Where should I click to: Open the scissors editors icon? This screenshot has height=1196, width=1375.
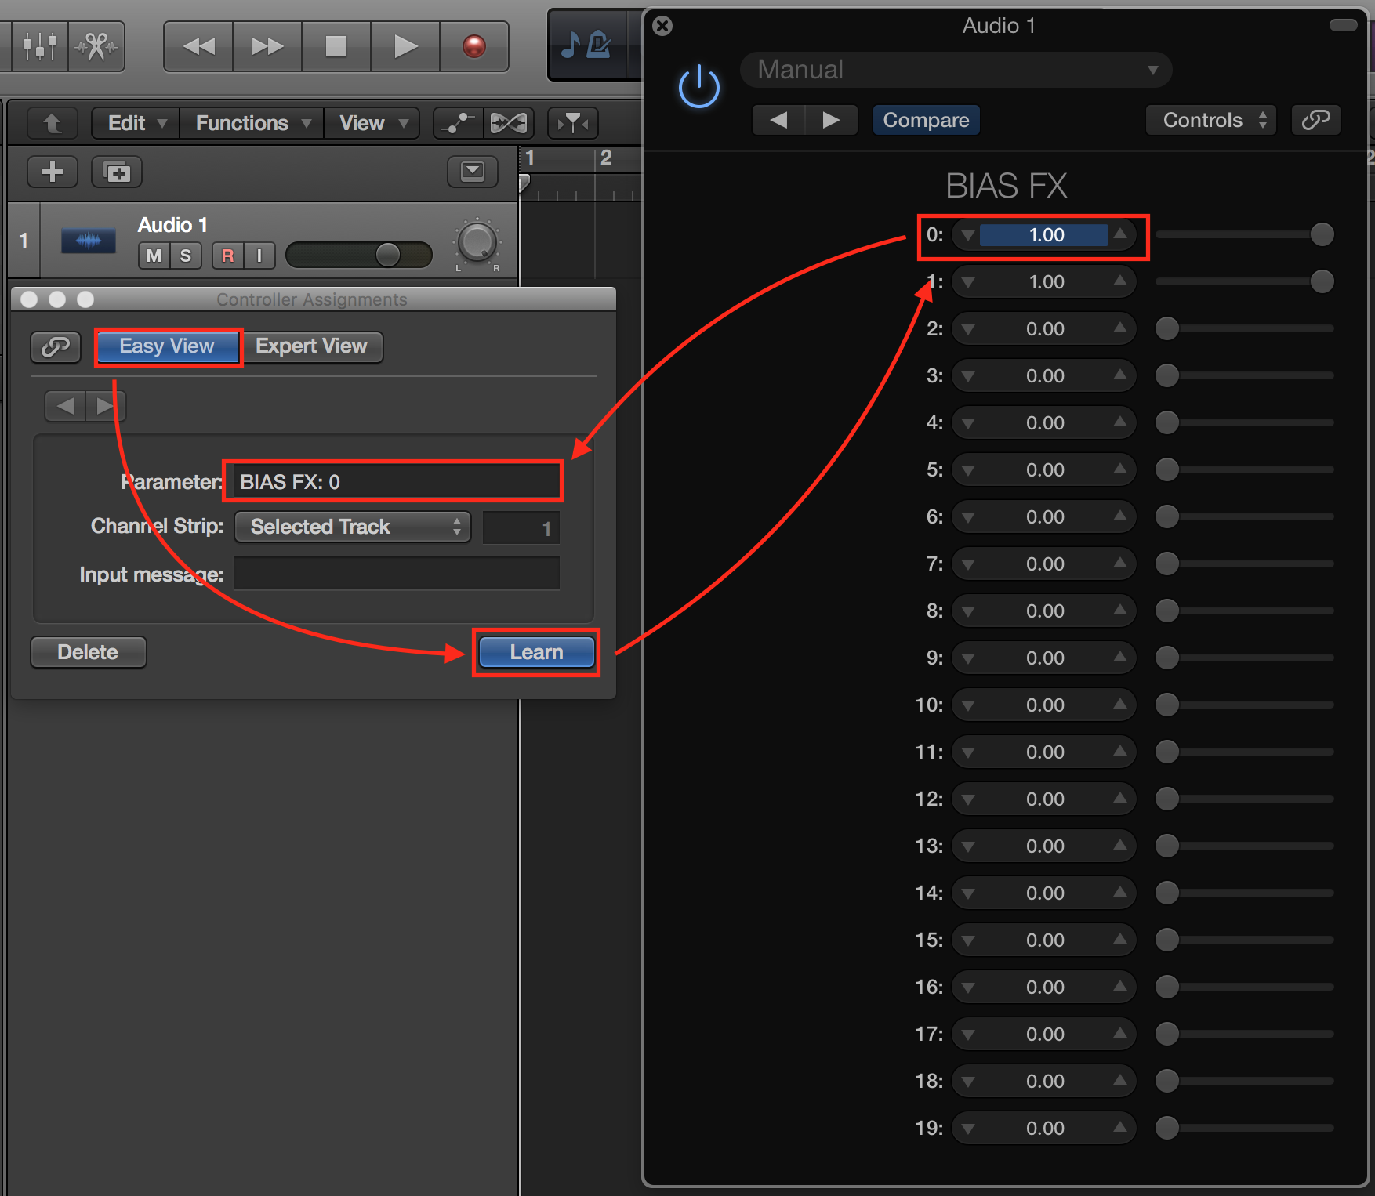[96, 46]
